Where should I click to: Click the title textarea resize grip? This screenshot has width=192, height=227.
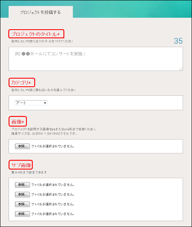point(181,69)
